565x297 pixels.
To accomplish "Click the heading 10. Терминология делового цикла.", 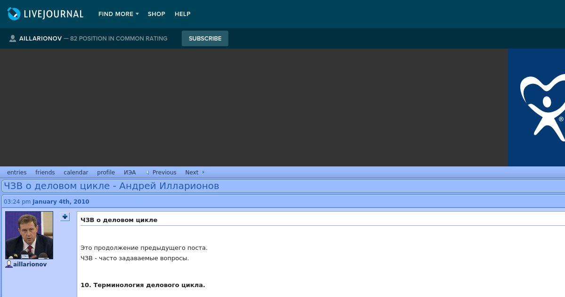I will (x=143, y=285).
